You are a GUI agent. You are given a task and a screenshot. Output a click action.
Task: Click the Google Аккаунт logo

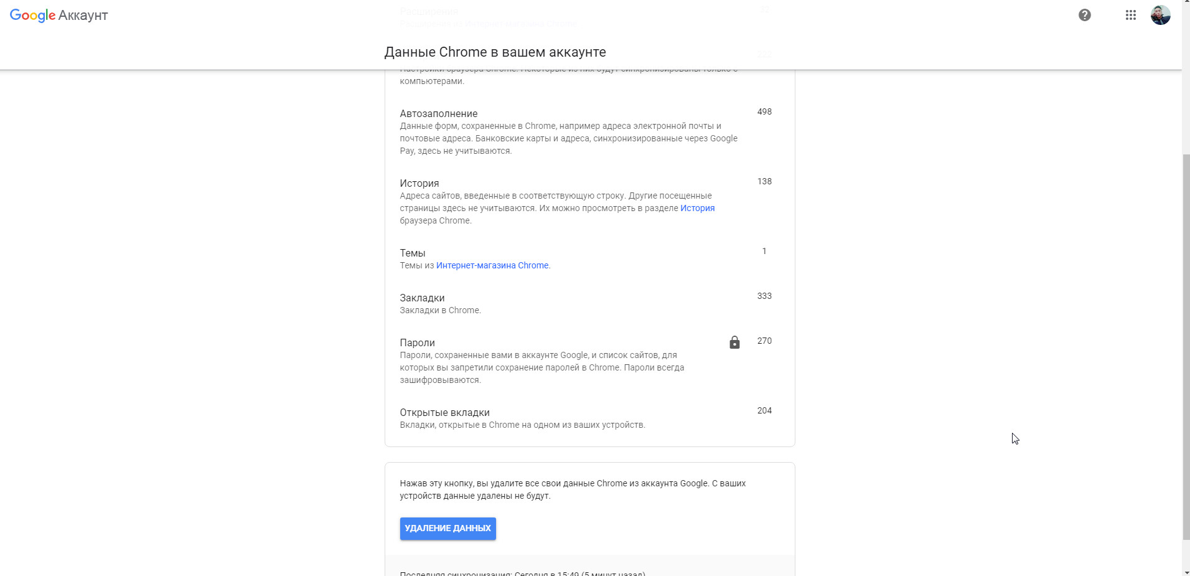point(59,16)
